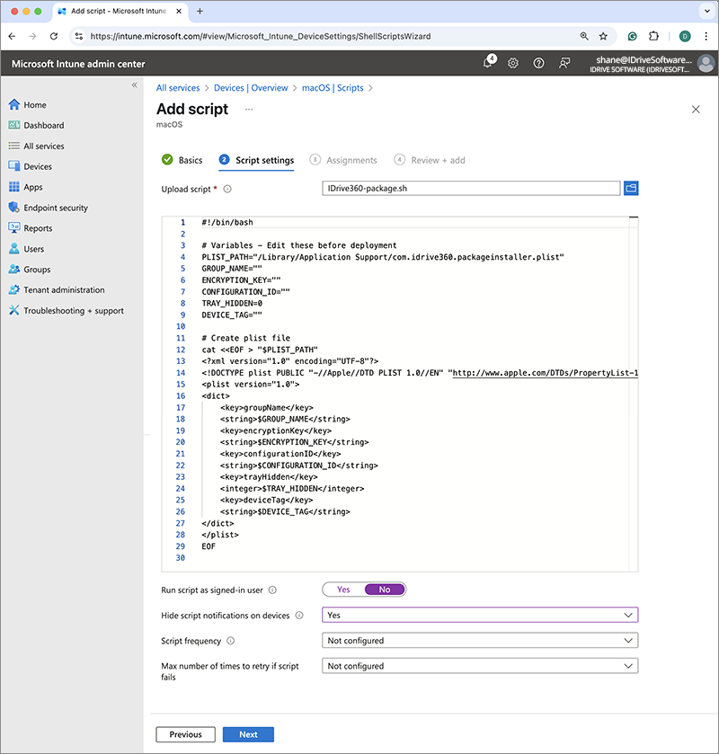
Task: Show info for Run script as signed-in user
Action: point(272,590)
